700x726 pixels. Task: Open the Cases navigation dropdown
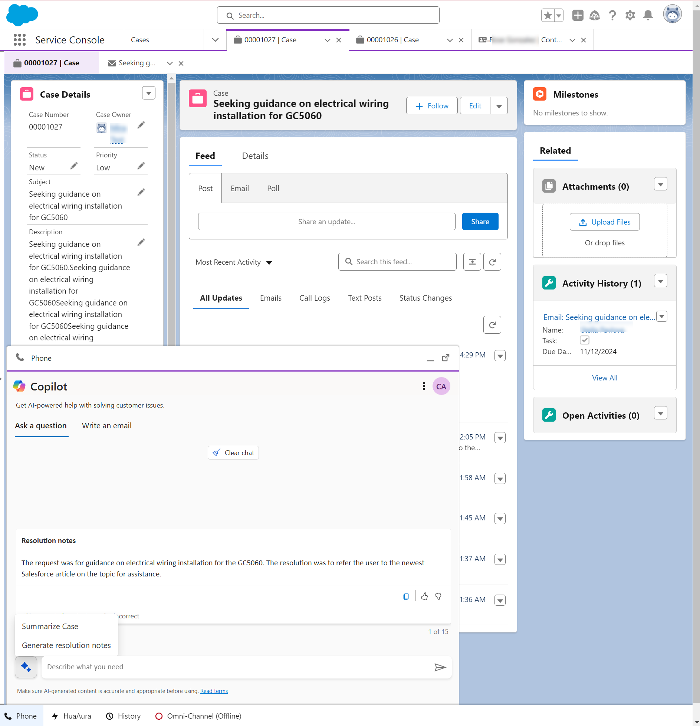coord(215,40)
